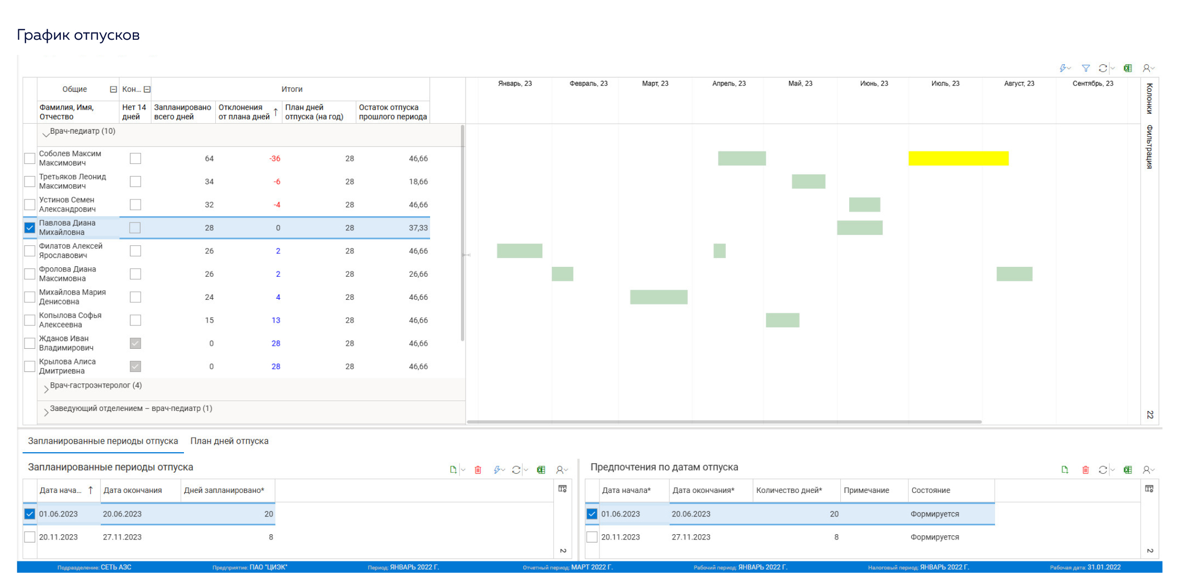Open lightning actions menu in top toolbar
The width and height of the screenshot is (1179, 588).
[1064, 68]
